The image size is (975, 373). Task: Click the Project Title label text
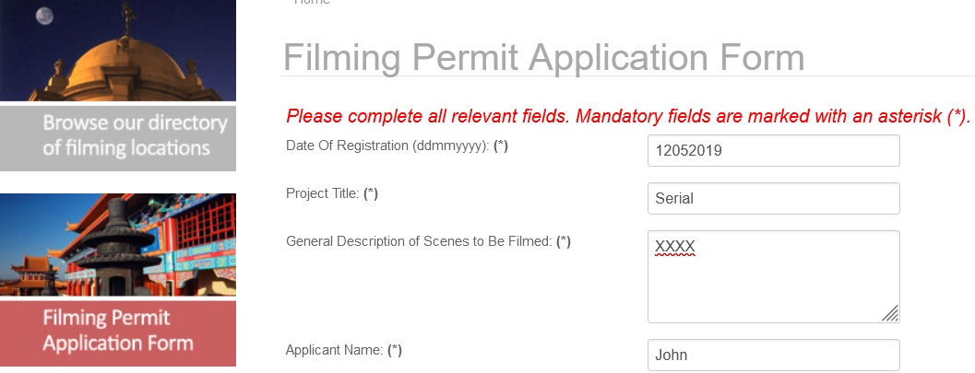pyautogui.click(x=323, y=193)
